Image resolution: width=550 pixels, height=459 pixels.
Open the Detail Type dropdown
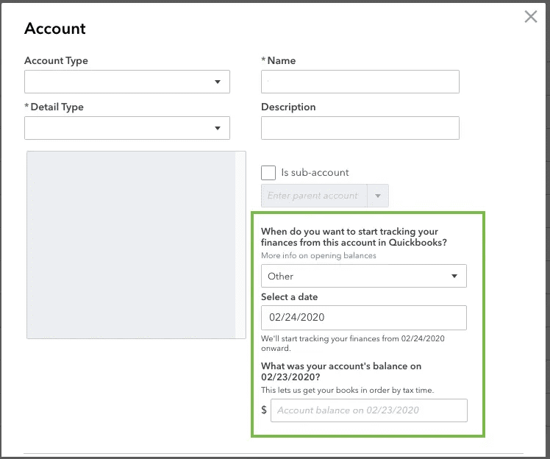(x=127, y=128)
